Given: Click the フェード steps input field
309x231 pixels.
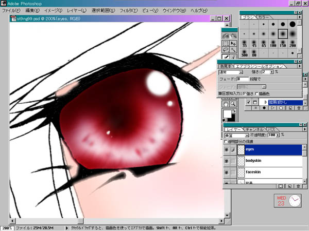Looking at the screenshot, I should [x=243, y=79].
